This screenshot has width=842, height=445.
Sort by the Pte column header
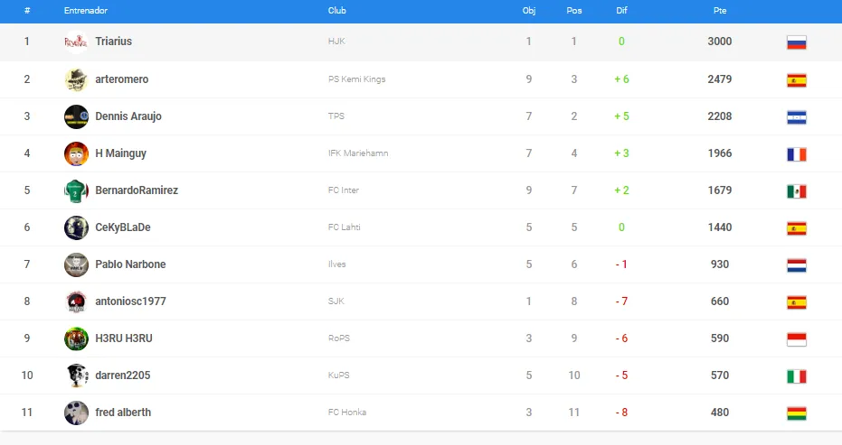pos(720,11)
